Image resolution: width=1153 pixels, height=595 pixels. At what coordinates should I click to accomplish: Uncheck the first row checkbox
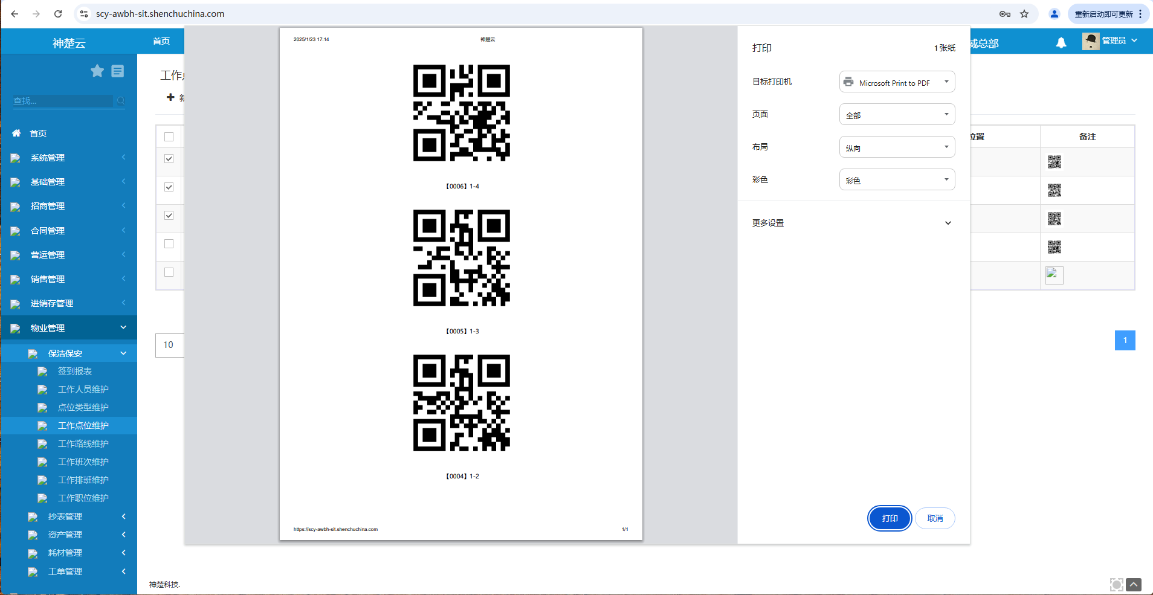169,159
